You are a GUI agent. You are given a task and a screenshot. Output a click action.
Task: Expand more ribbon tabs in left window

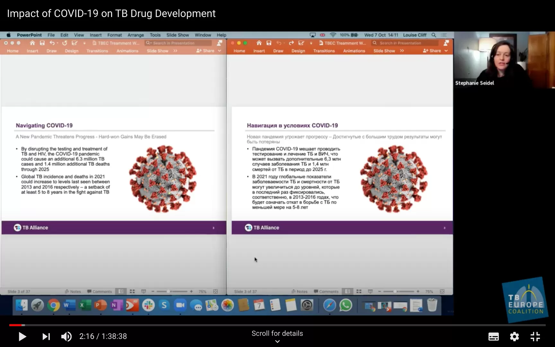[x=175, y=51]
